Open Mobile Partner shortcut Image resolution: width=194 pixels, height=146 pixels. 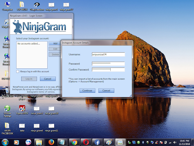(7, 111)
